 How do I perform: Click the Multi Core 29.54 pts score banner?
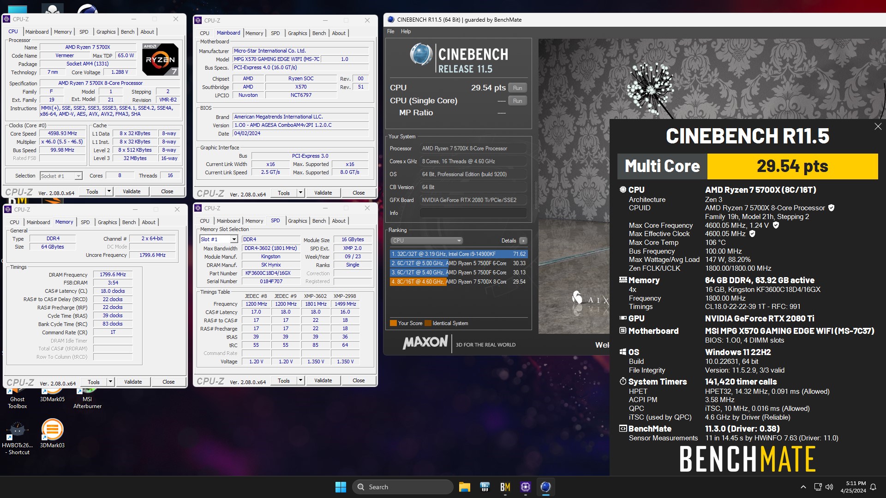pyautogui.click(x=748, y=166)
